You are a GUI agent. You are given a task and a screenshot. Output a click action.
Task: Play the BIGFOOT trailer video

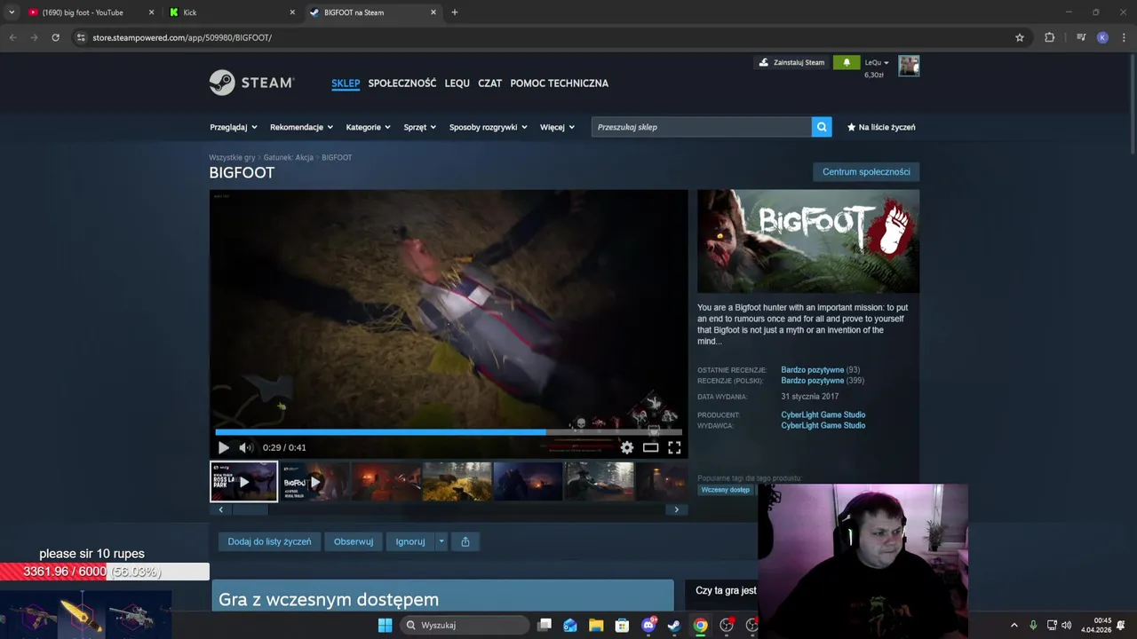coord(223,448)
